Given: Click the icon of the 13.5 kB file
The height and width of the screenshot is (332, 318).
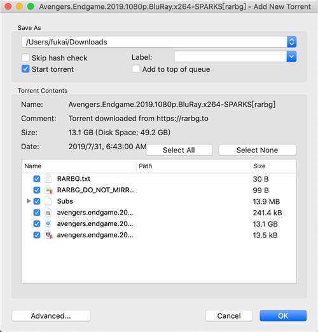Looking at the screenshot, I should (48, 235).
